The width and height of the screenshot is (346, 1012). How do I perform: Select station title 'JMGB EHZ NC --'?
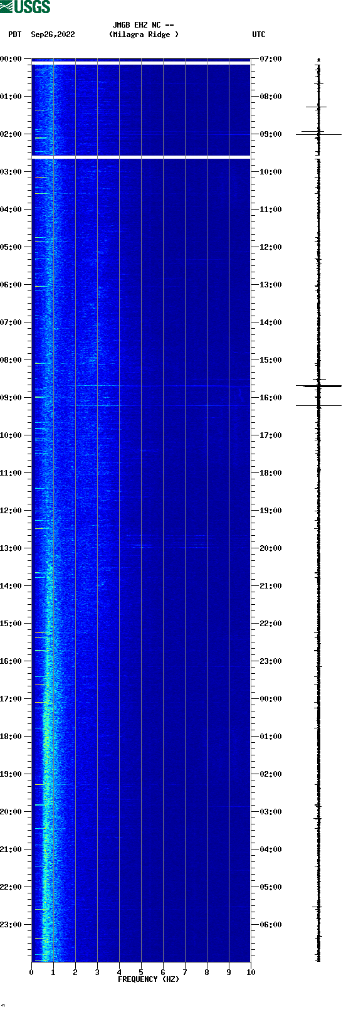[144, 25]
